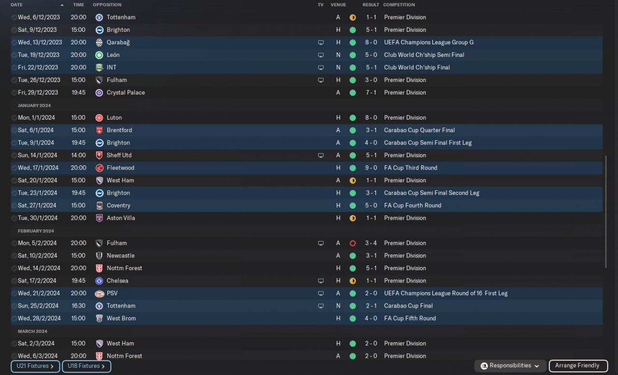This screenshot has height=375, width=618.
Task: Select the radio circle beside Sat, 2/3/2024
Action: click(x=14, y=343)
